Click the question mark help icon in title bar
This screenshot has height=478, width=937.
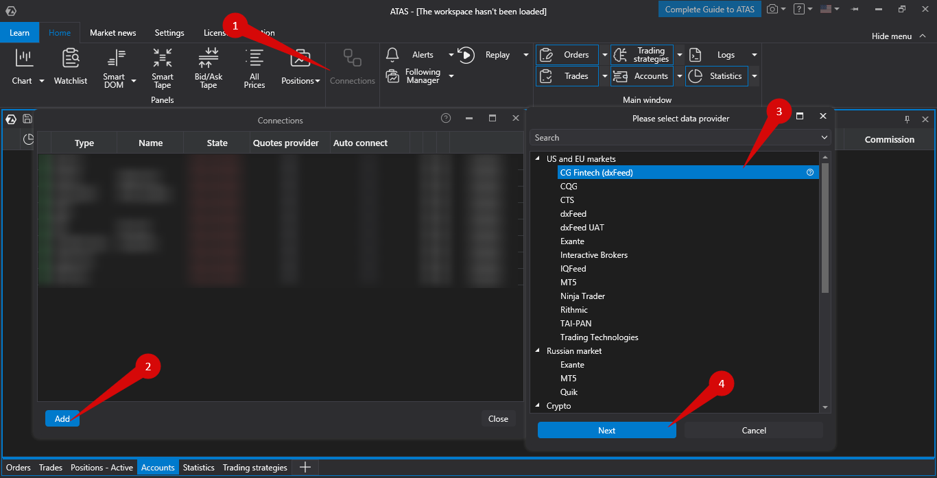point(799,9)
